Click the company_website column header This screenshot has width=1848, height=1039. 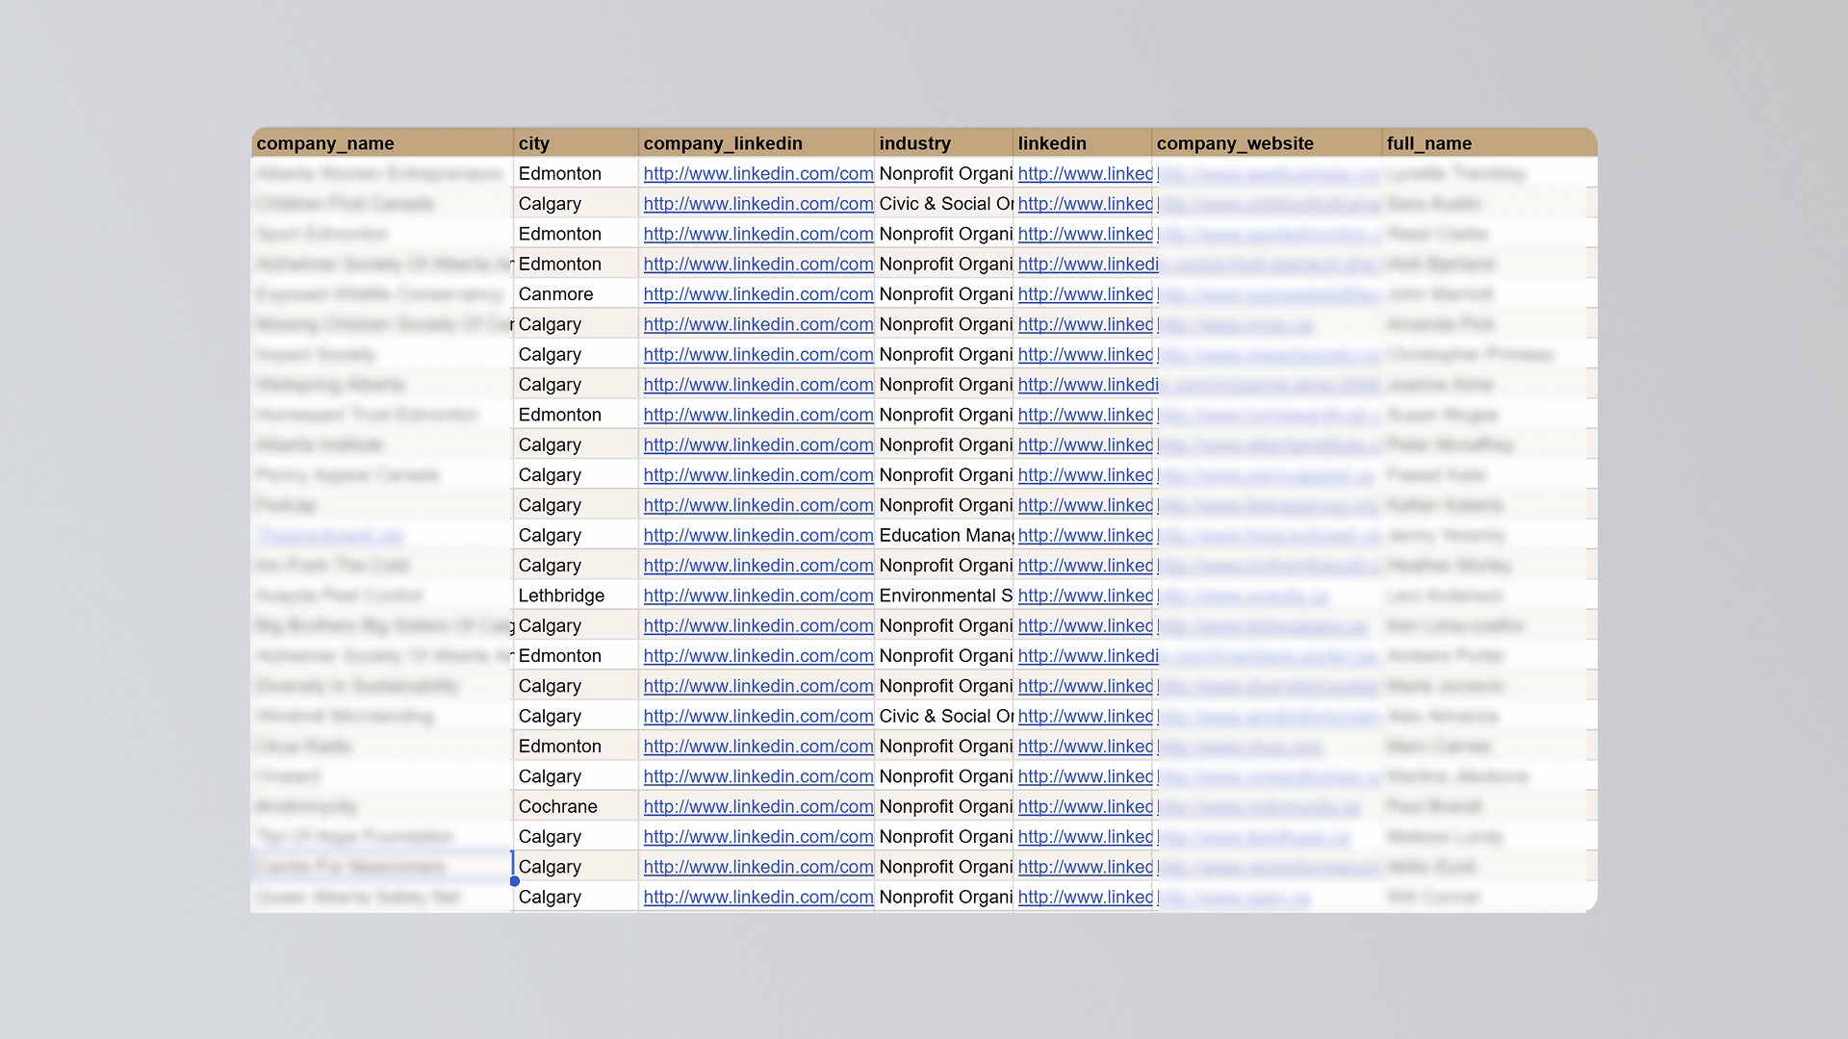(1234, 143)
